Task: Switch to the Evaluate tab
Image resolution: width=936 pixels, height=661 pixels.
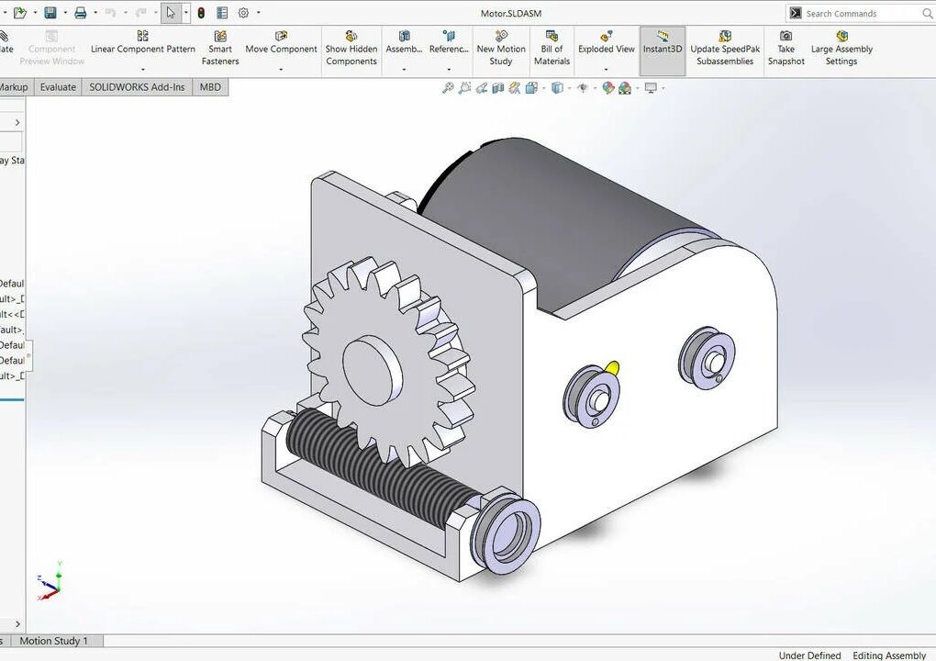Action: pyautogui.click(x=58, y=87)
